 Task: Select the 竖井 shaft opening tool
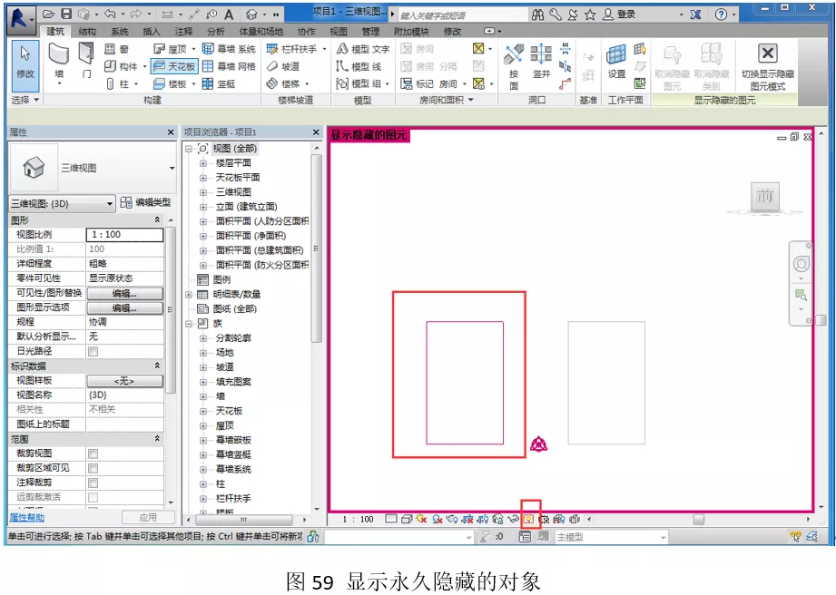[541, 62]
